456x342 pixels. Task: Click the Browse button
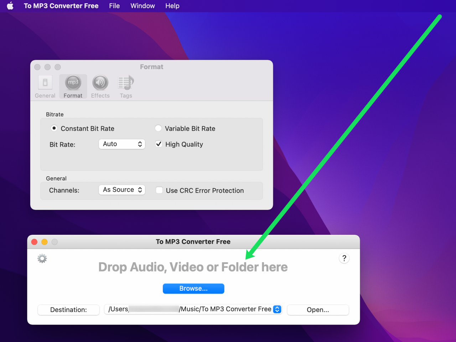tap(193, 289)
